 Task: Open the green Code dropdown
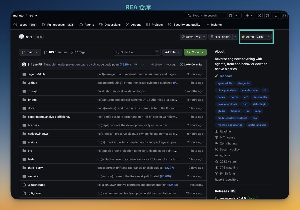pyautogui.click(x=195, y=52)
